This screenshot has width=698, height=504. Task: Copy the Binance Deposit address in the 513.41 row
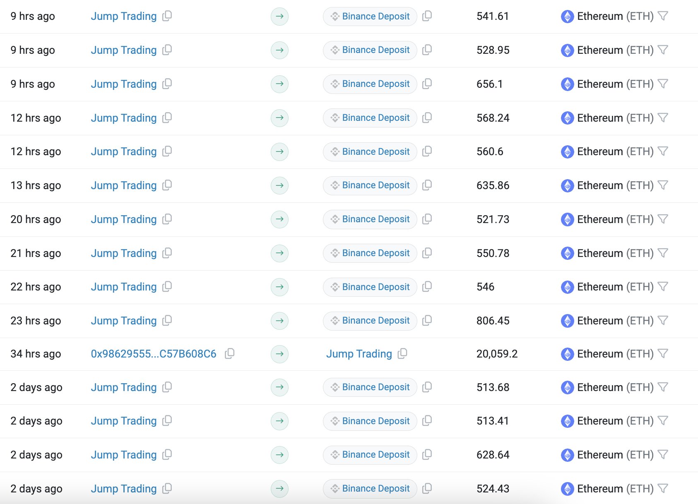[427, 421]
